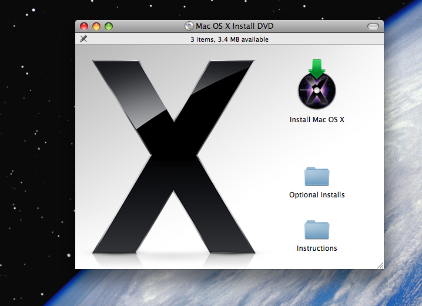Image resolution: width=422 pixels, height=306 pixels.
Task: Select the Optional Installs folder icon
Action: coord(317,176)
